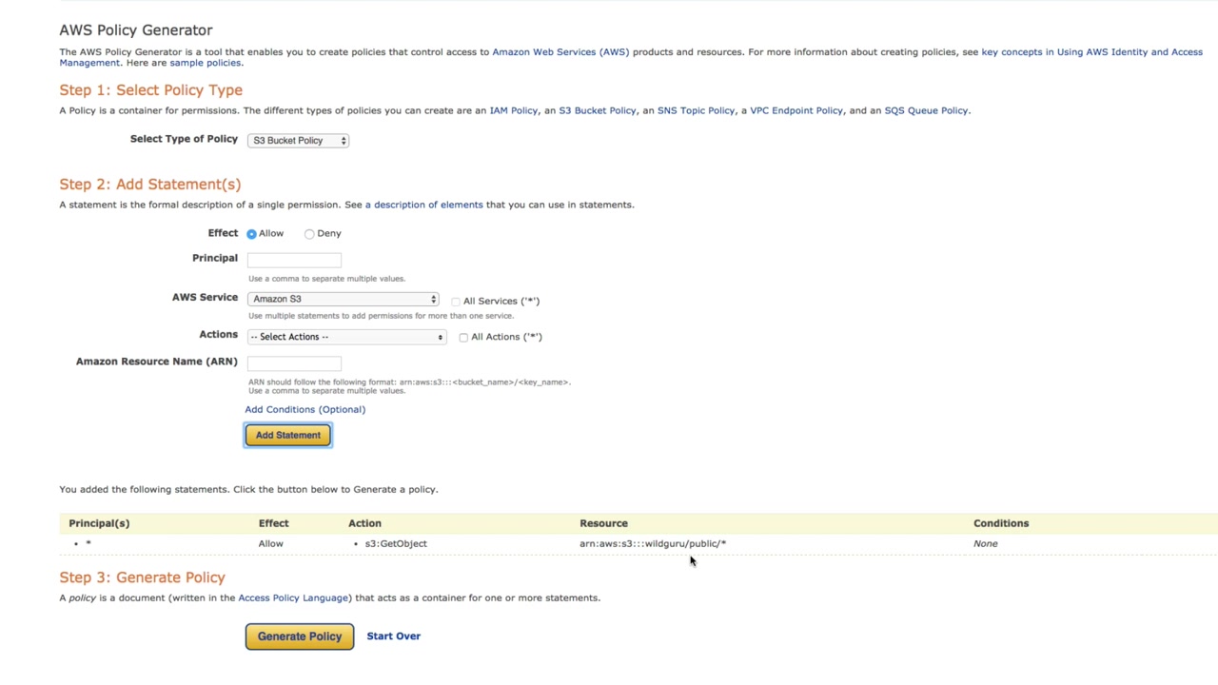Open the VPC Endpoint Policy link
This screenshot has width=1218, height=685.
click(x=796, y=111)
